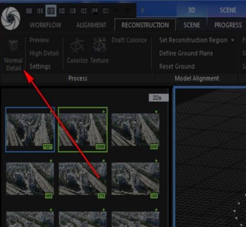Viewport: 246px width, 227px height.
Task: Click the Colorize icon
Action: [77, 45]
